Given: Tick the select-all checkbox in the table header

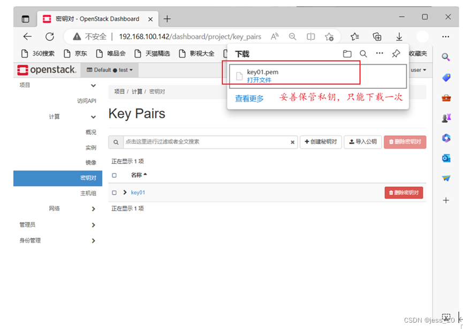Looking at the screenshot, I should coord(114,175).
